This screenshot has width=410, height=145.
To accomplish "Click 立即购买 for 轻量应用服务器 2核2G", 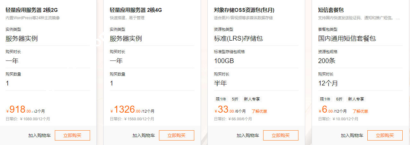I will [x=72, y=135].
